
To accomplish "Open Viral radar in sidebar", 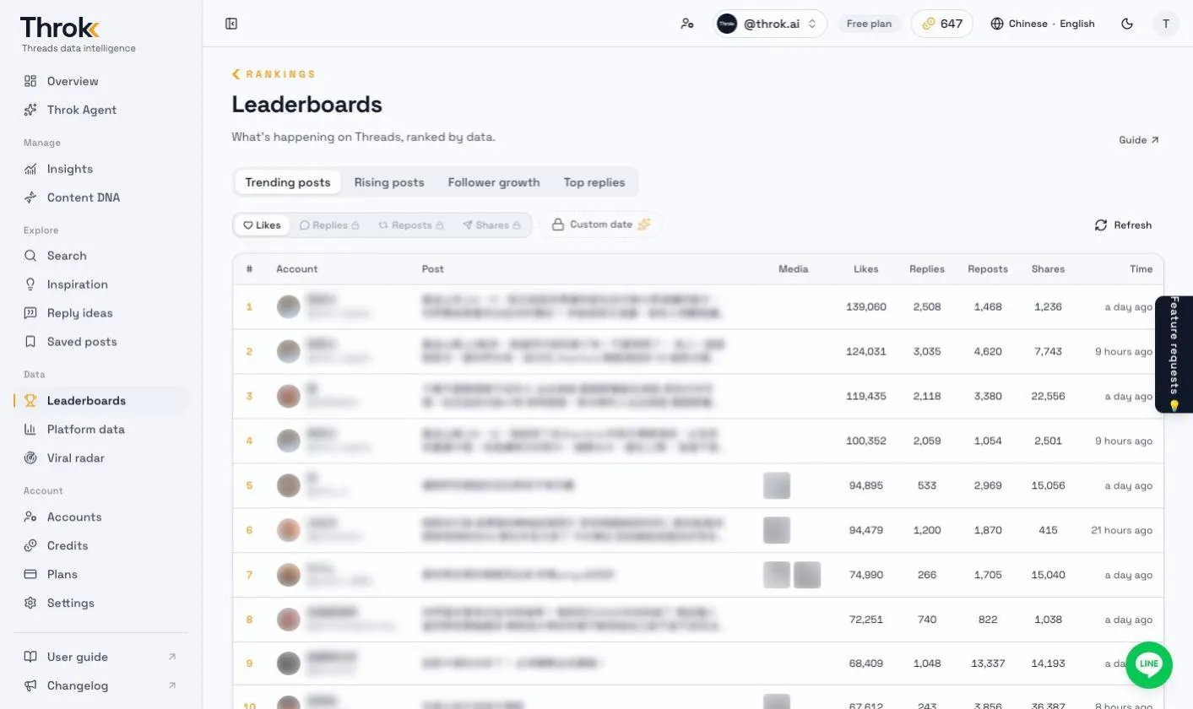I will (101, 458).
